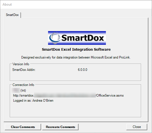
Task: Click the Recreate Comments button
Action: (x=60, y=127)
